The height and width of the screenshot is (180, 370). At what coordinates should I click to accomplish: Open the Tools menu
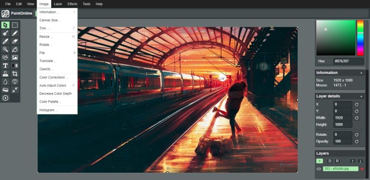pos(86,4)
